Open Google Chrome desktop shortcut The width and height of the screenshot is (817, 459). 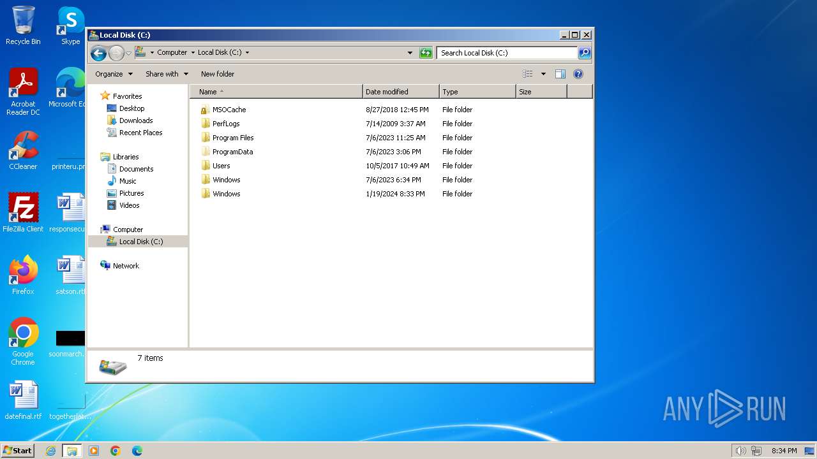pyautogui.click(x=23, y=341)
